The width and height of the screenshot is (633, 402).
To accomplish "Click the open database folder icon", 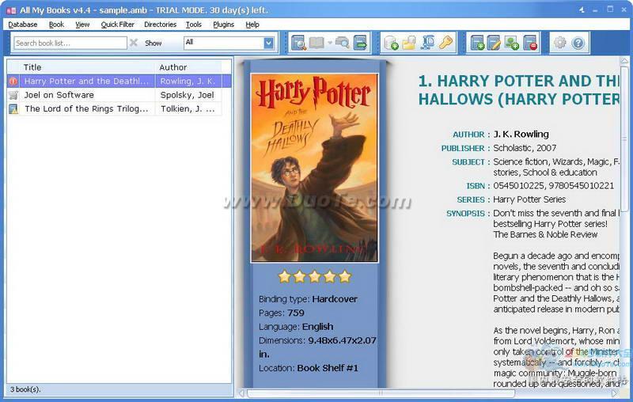I will tap(409, 43).
